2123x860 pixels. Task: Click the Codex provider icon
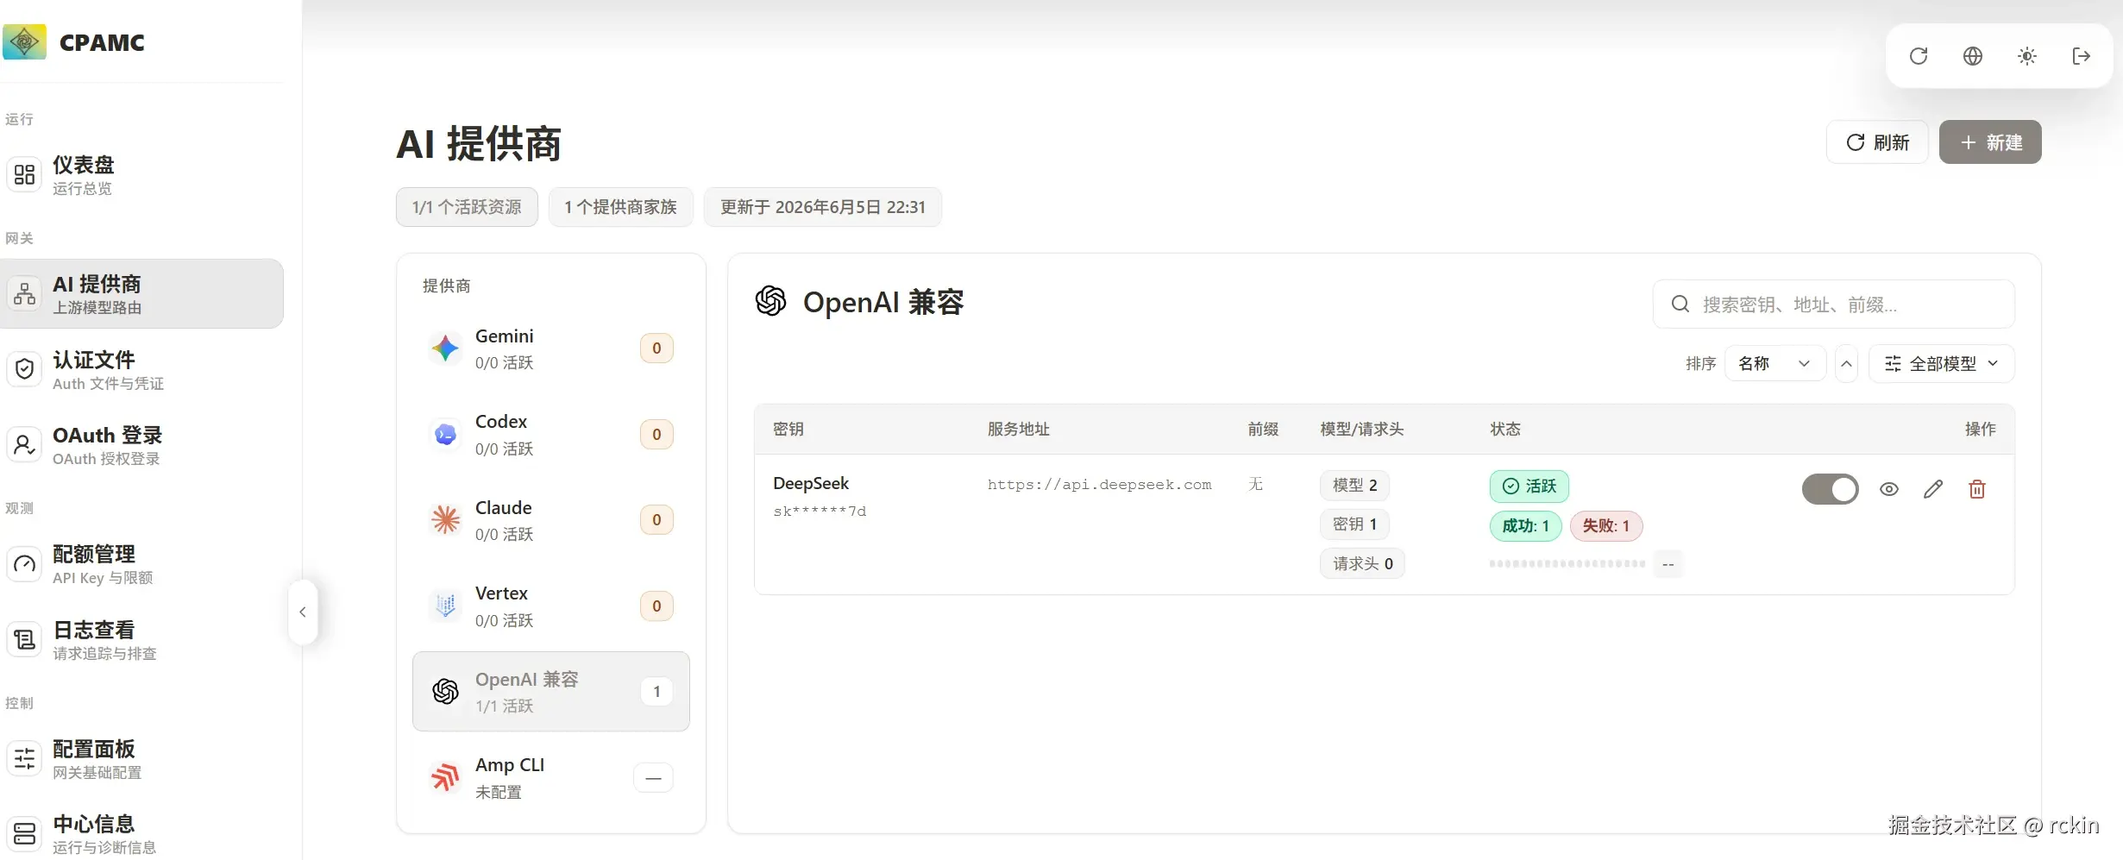pos(445,434)
